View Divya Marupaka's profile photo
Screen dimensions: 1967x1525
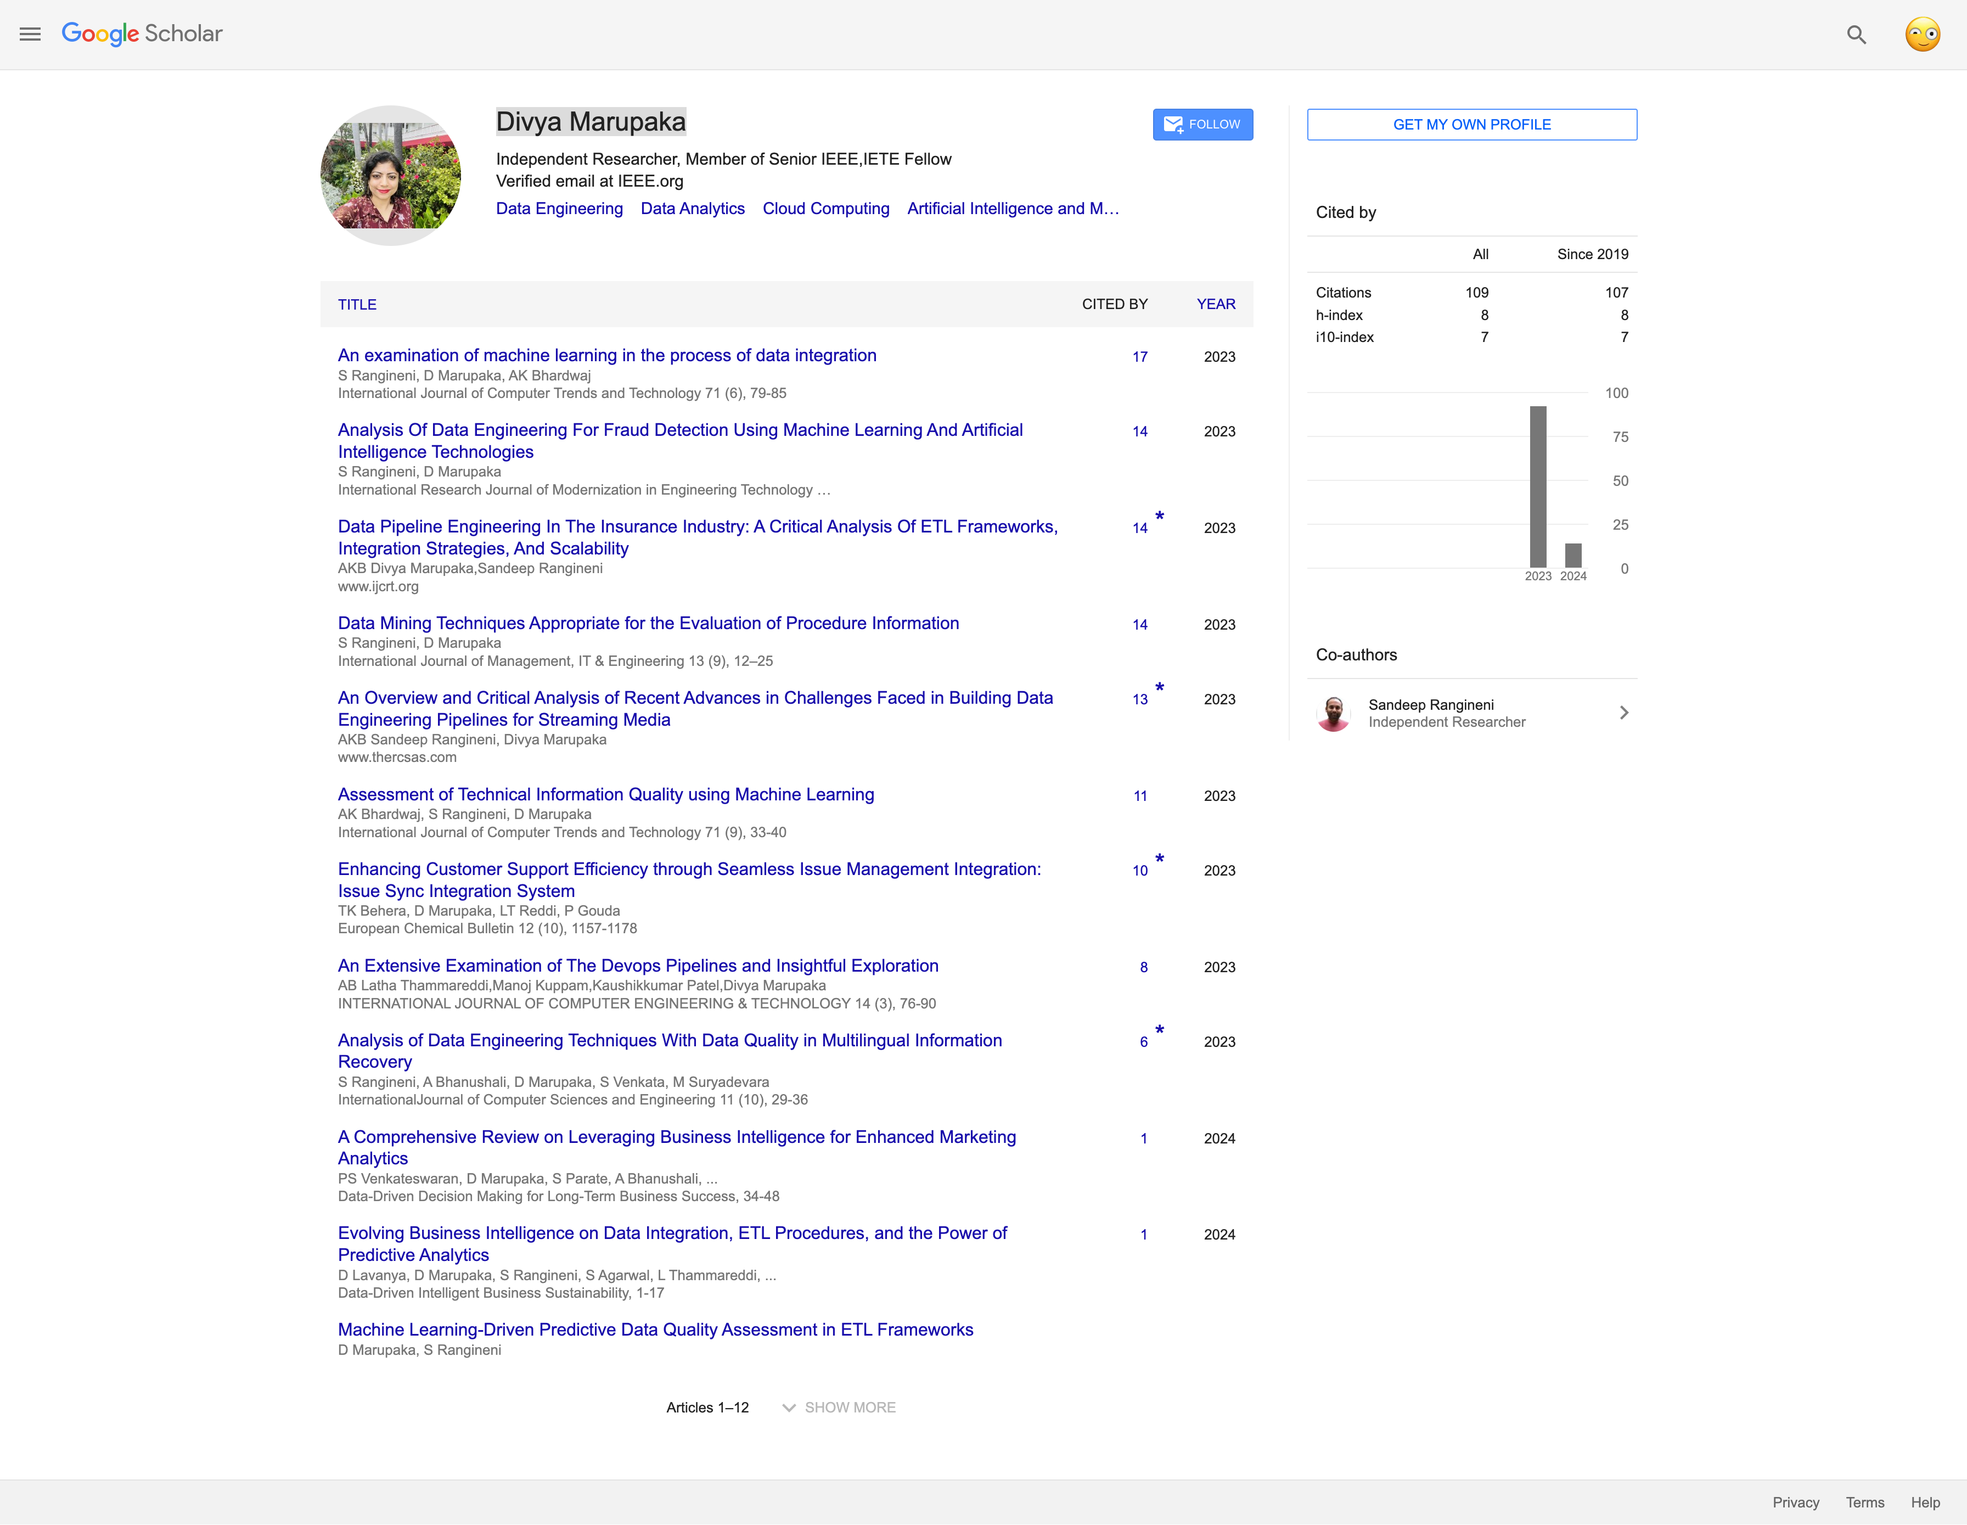[391, 176]
